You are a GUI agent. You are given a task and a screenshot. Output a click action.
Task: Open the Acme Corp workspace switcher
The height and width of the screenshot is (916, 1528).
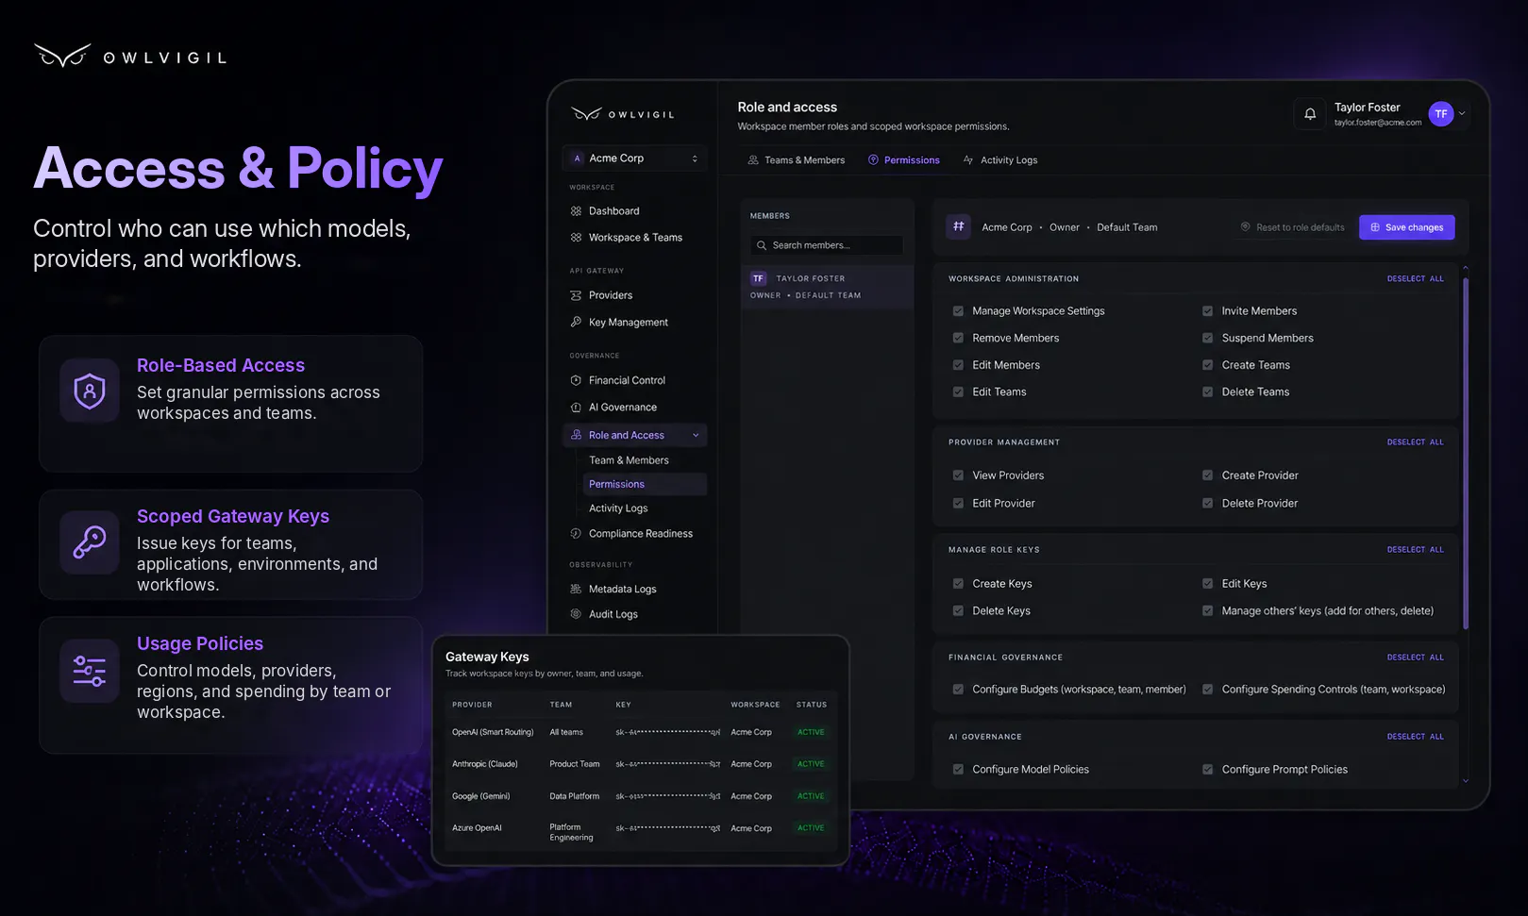(x=634, y=158)
